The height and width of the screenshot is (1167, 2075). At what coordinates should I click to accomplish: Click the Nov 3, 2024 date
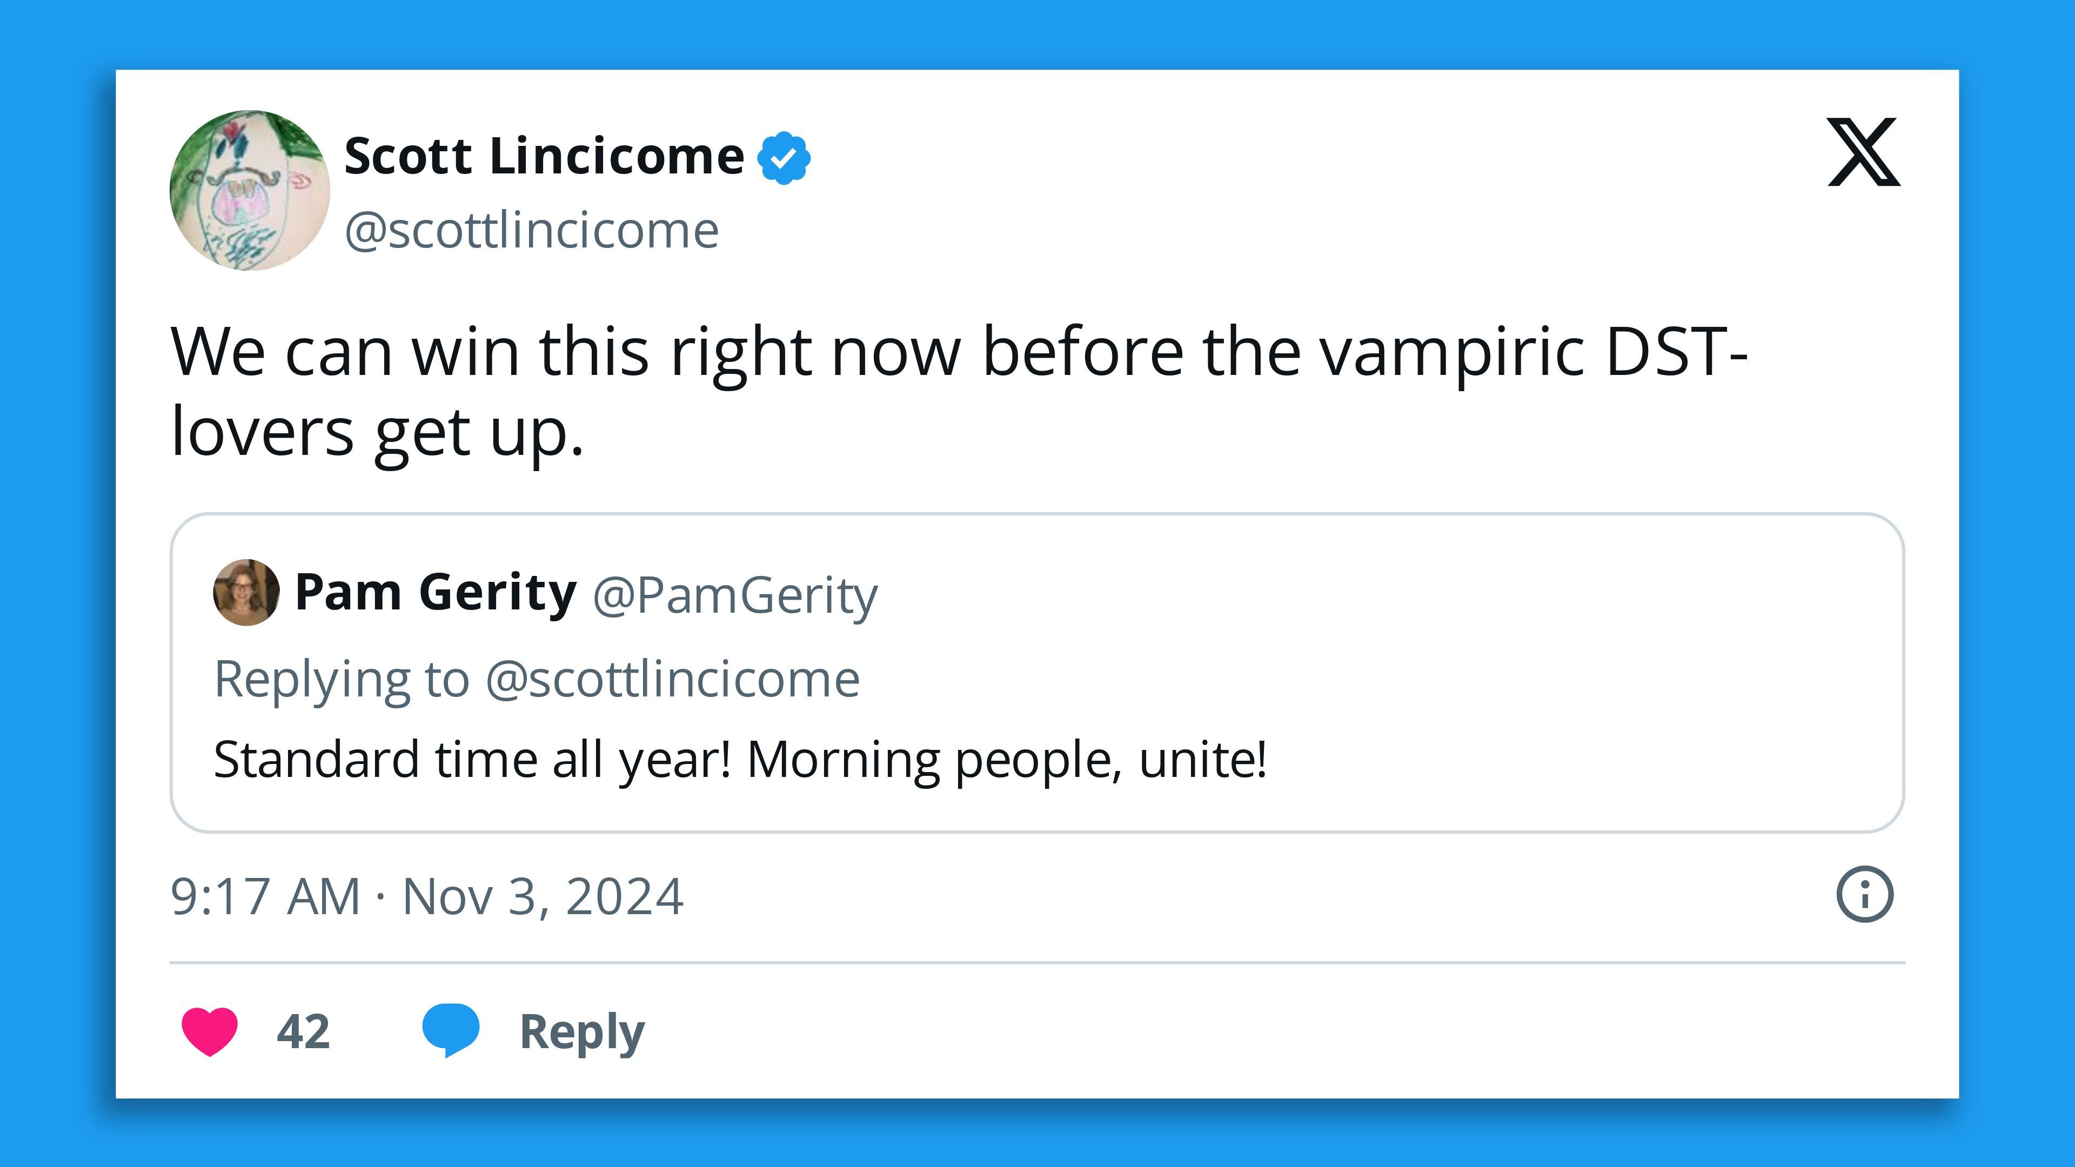pyautogui.click(x=543, y=896)
